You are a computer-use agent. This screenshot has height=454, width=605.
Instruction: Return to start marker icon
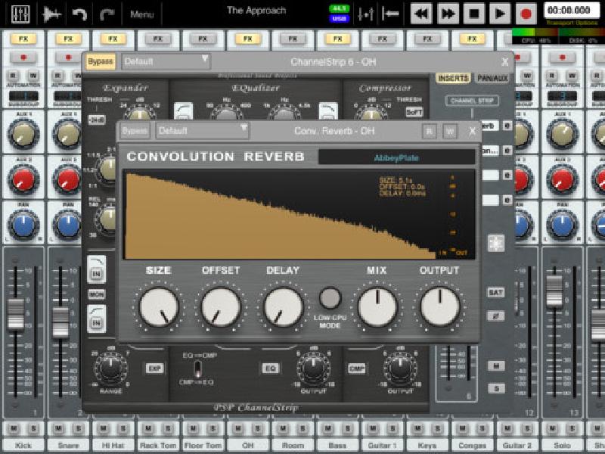coord(390,14)
